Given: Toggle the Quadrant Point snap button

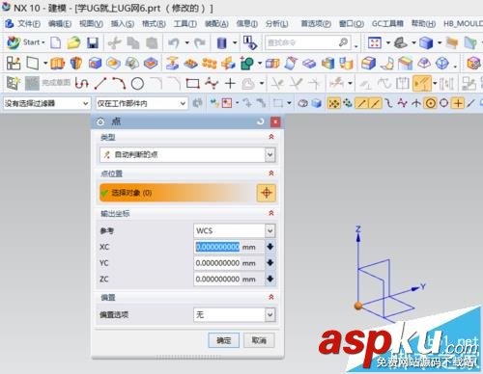Looking at the screenshot, I should 444,103.
